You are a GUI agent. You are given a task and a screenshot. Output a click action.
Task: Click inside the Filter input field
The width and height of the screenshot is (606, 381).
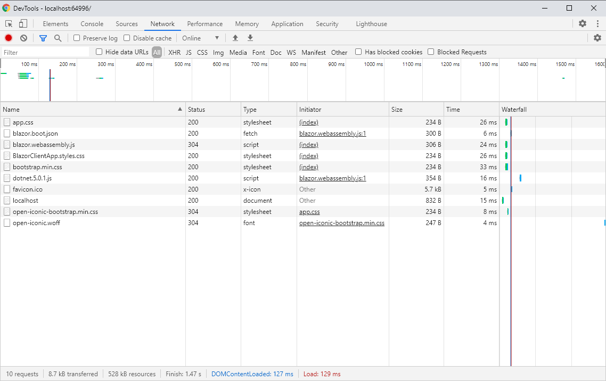(45, 52)
